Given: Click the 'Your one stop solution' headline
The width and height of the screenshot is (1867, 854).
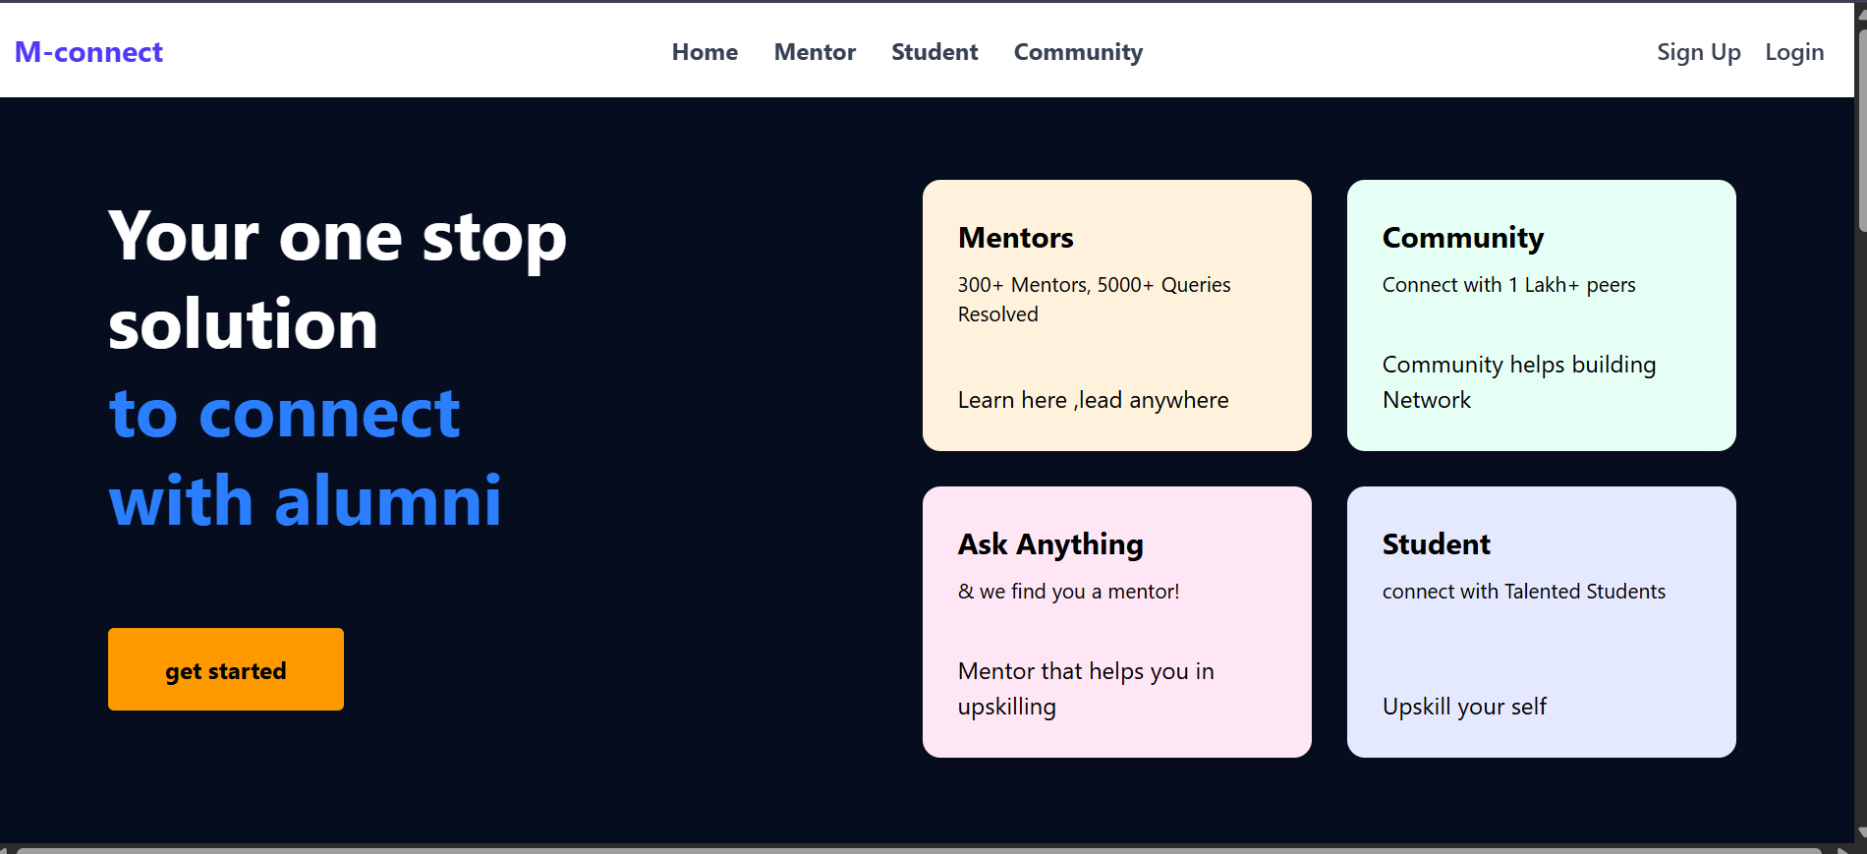Looking at the screenshot, I should [x=337, y=280].
